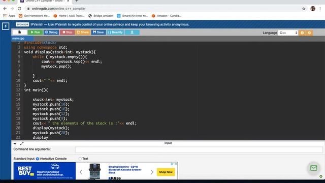Open editor settings gear icon
Image resolution: width=325 pixels, height=183 pixels.
click(x=309, y=33)
